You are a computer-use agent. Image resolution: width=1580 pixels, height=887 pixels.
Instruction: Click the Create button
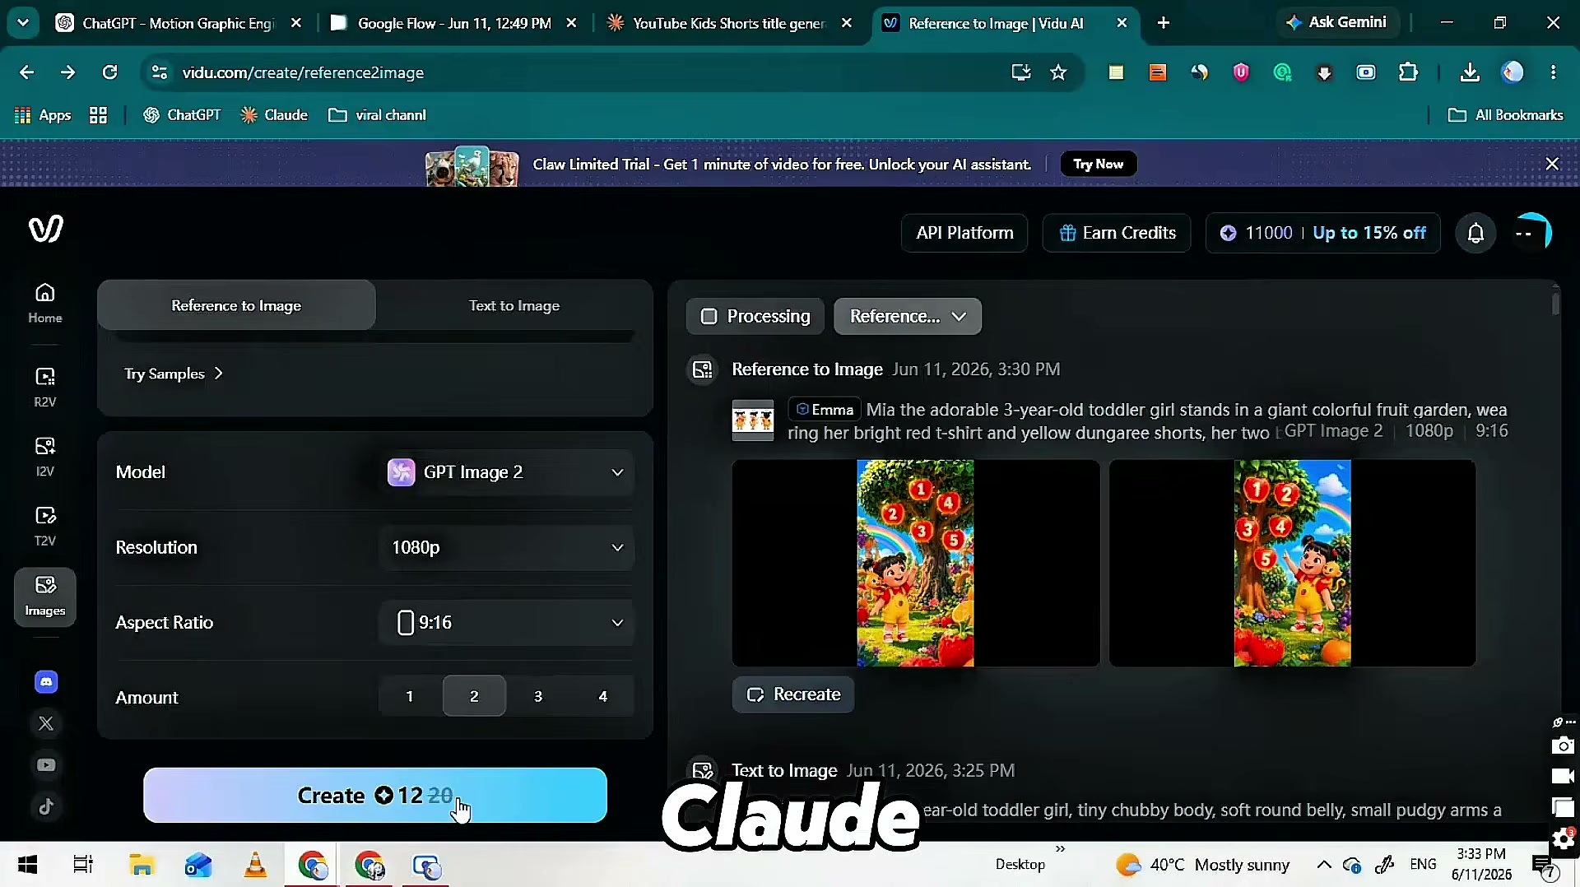(375, 796)
